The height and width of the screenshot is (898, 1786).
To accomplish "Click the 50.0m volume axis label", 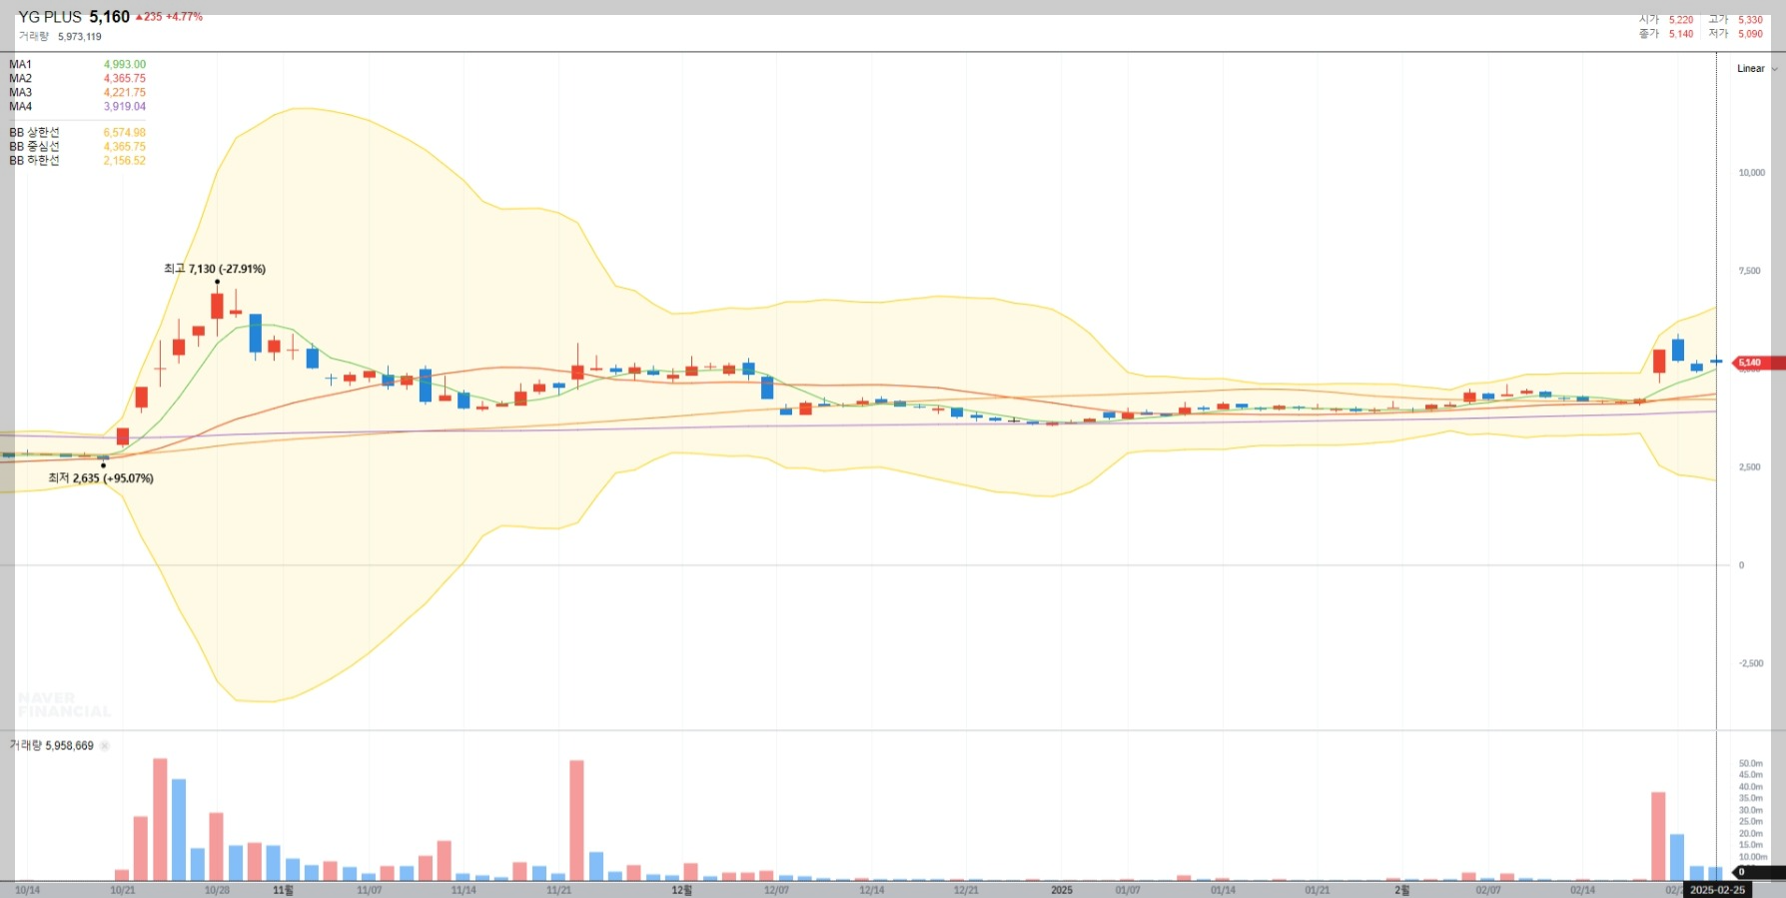I will click(x=1750, y=764).
